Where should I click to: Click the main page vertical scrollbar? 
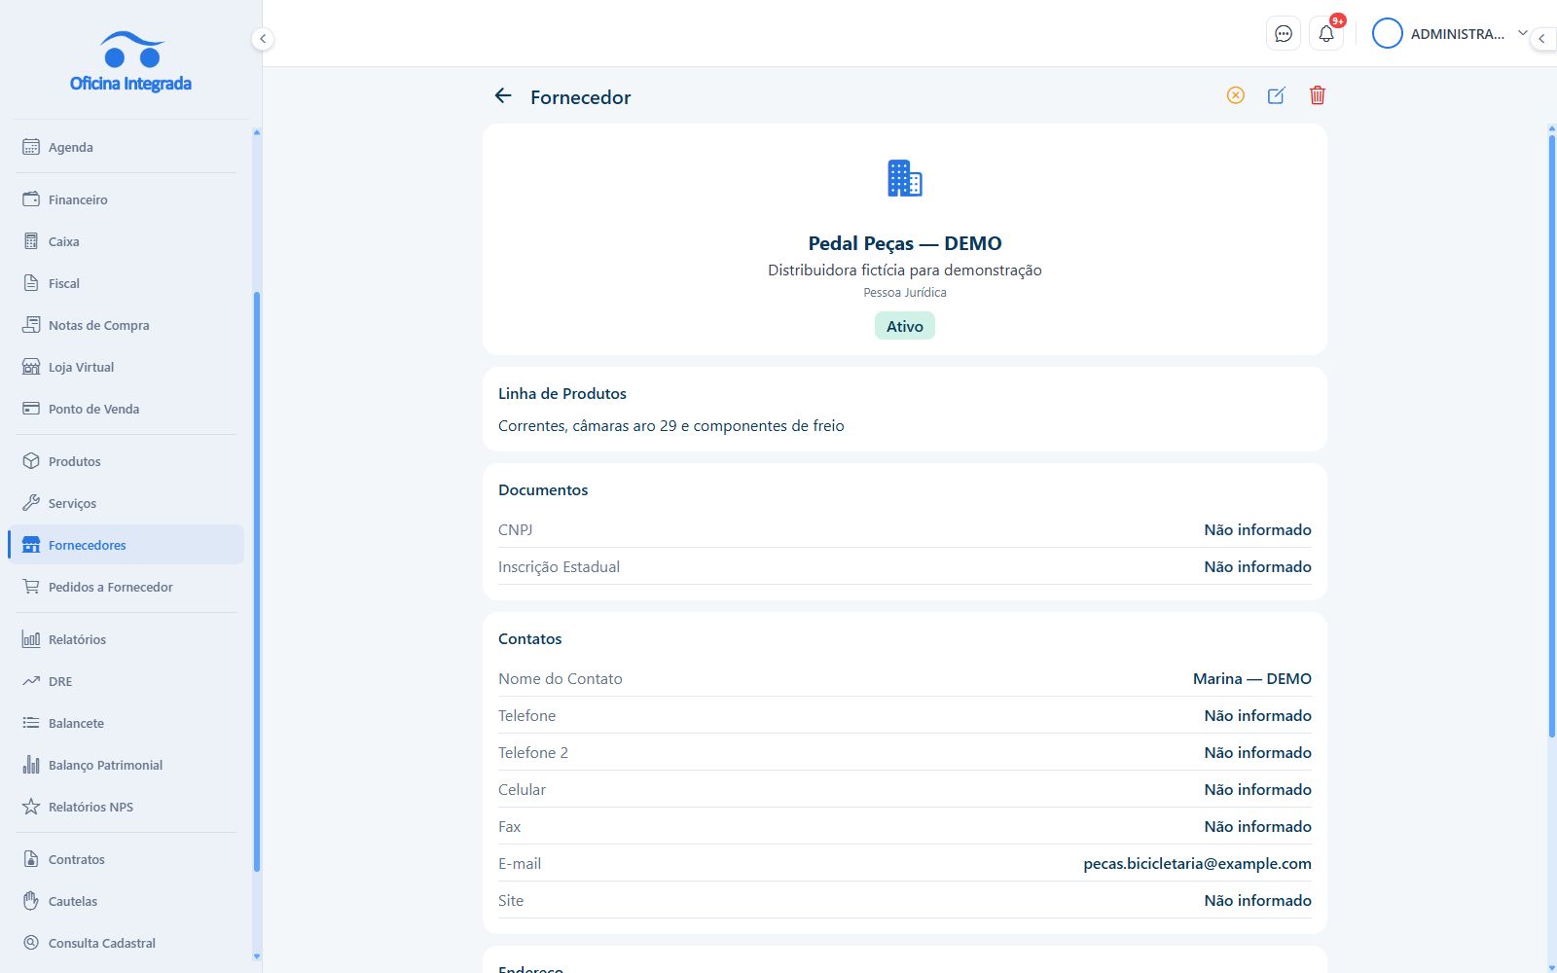point(1552,436)
